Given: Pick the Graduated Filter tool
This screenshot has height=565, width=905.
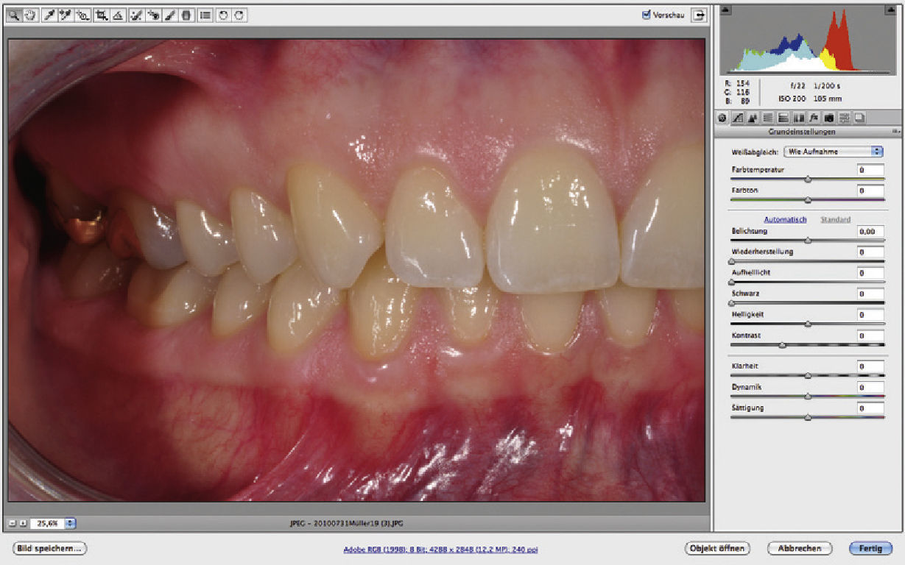Looking at the screenshot, I should [x=186, y=15].
